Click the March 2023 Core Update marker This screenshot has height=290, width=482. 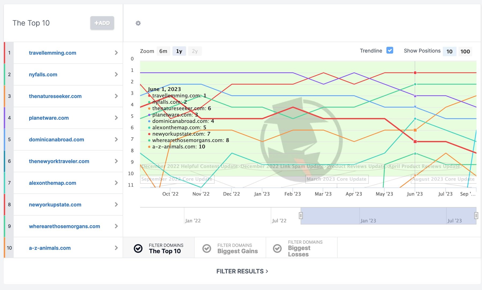(337, 179)
